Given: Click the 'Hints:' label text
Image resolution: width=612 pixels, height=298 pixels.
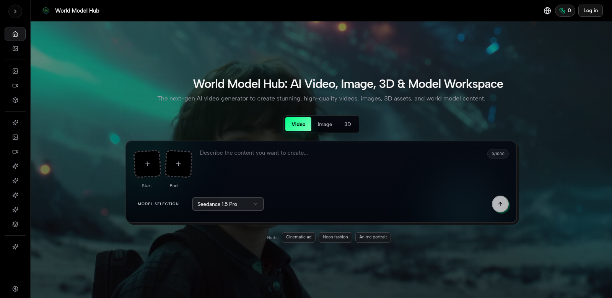Looking at the screenshot, I should (x=273, y=238).
